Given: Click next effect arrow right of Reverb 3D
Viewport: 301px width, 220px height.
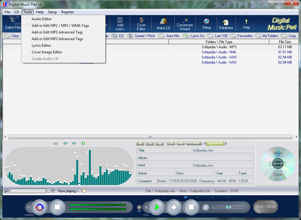Looking at the screenshot, I should tap(226, 143).
